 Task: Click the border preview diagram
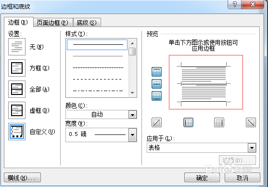point(206,82)
